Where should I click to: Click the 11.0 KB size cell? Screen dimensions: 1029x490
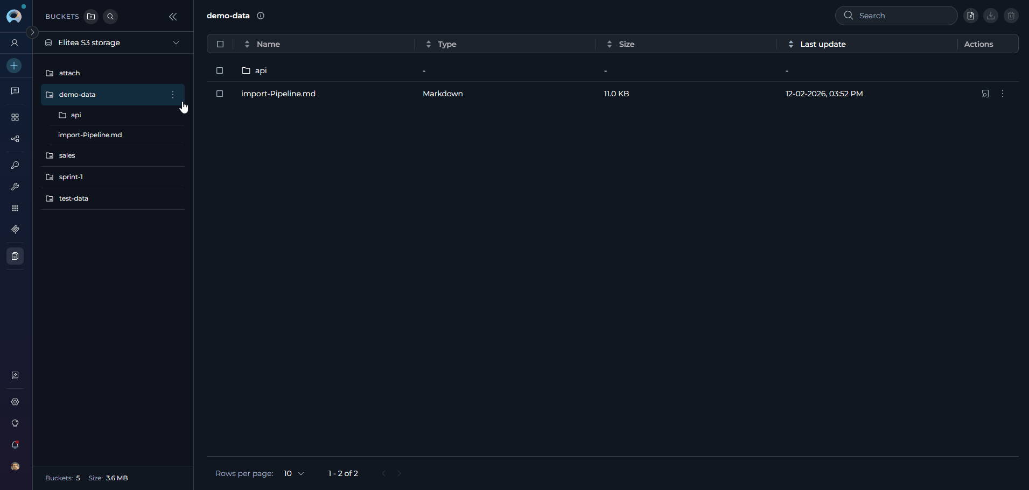coord(617,94)
